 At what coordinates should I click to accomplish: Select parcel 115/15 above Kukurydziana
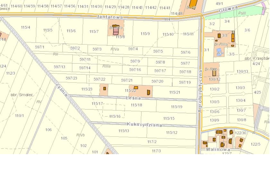pos(169,118)
